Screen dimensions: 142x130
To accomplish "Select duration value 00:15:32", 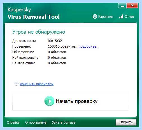I will [55, 41].
